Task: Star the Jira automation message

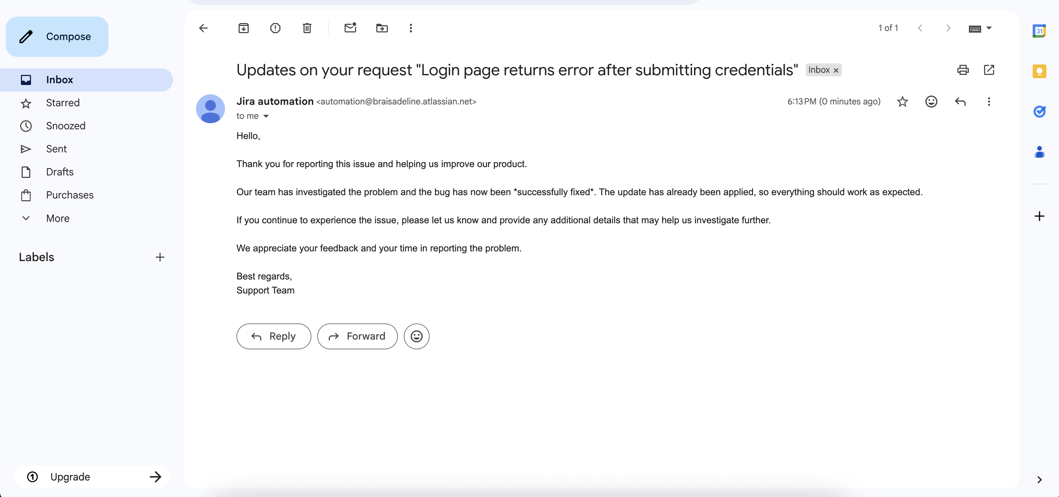Action: [902, 102]
